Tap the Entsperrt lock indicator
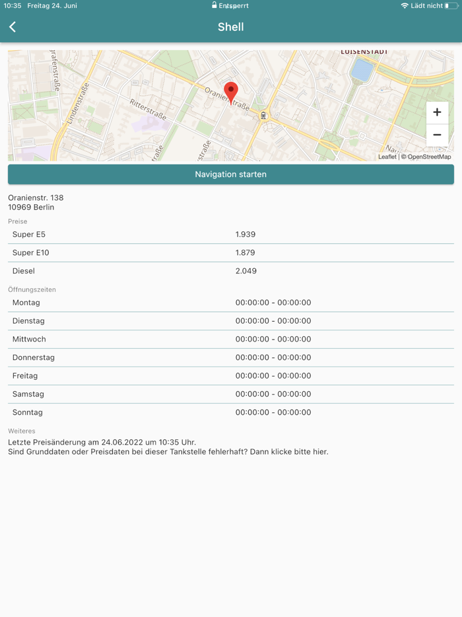 click(230, 5)
